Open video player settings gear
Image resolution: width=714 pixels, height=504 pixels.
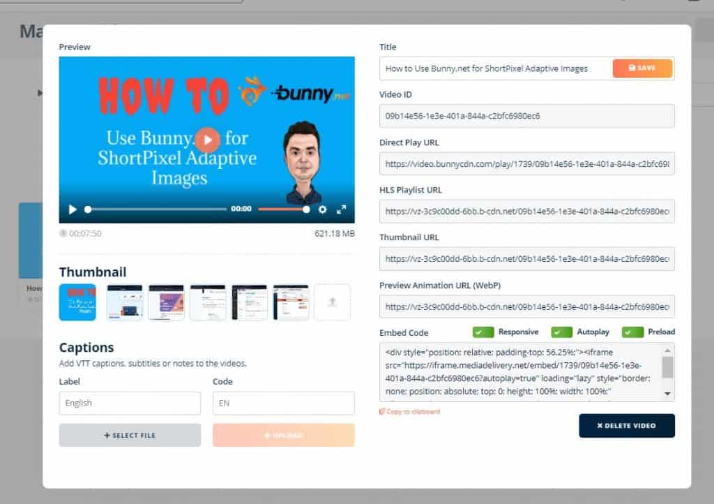tap(322, 209)
